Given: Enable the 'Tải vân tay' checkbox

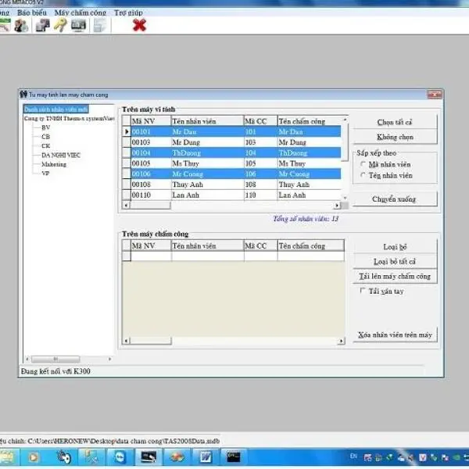Looking at the screenshot, I should (363, 291).
